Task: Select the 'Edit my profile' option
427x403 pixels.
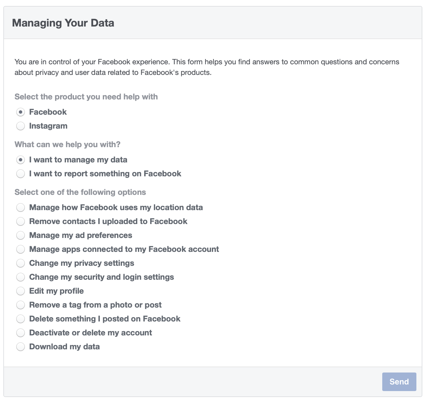Action: click(21, 291)
